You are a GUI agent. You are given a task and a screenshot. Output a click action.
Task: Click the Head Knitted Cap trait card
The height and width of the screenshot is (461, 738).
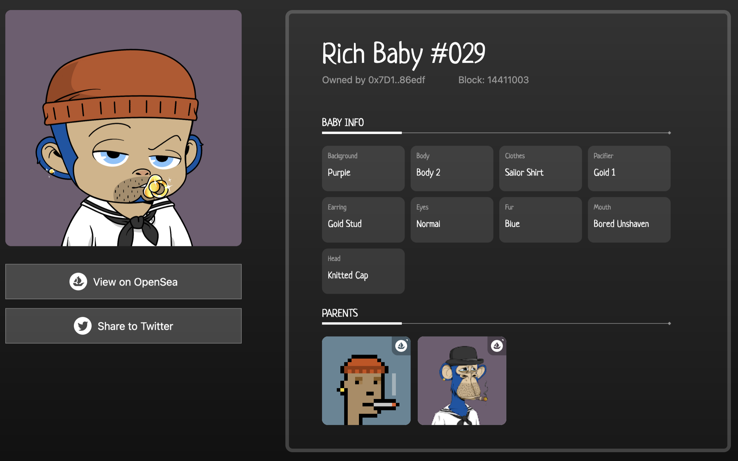click(363, 271)
